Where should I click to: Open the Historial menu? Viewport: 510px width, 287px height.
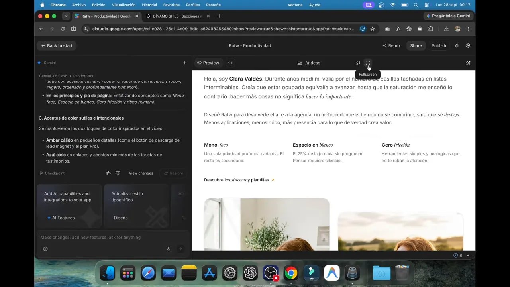click(149, 5)
